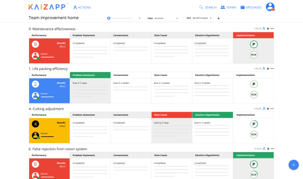The width and height of the screenshot is (303, 179).
Task: Toggle sort direction arrow
Action: tap(218, 18)
